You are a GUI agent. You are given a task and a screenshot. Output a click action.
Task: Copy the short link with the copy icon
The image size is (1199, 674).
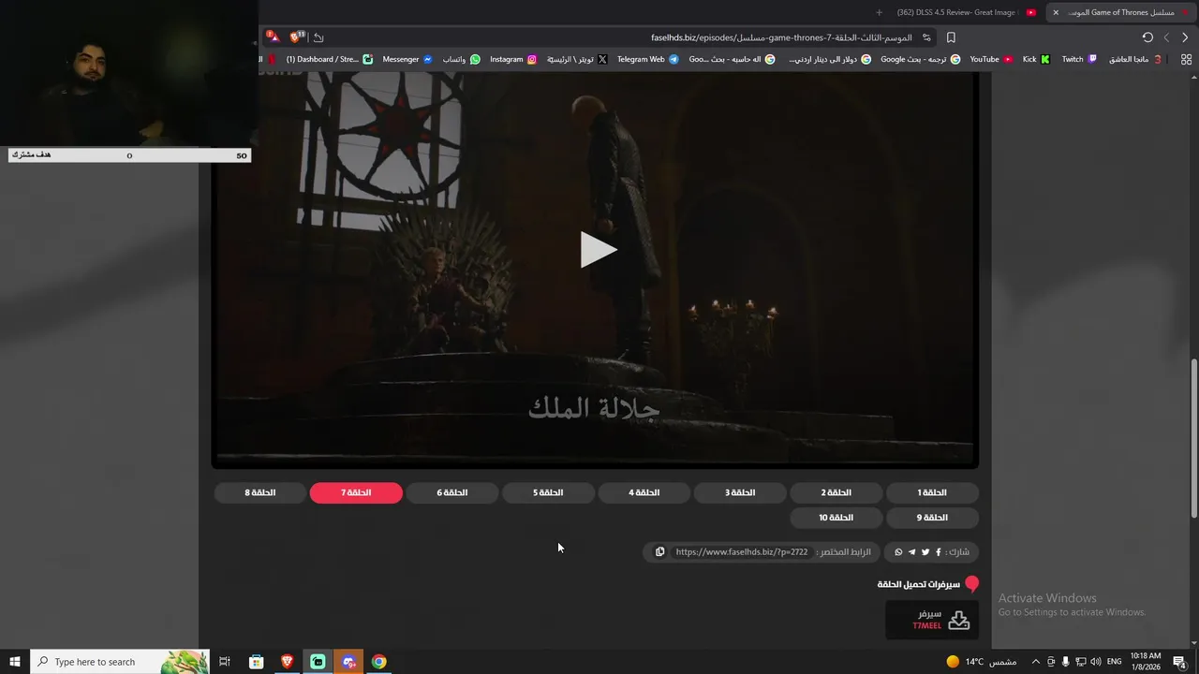click(659, 552)
